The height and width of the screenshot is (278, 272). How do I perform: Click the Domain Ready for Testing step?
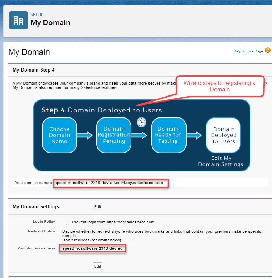point(169,135)
